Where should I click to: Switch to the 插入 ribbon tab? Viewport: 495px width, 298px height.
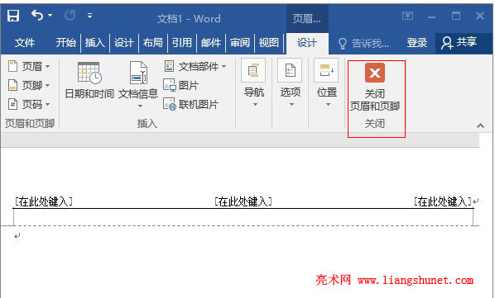point(94,42)
